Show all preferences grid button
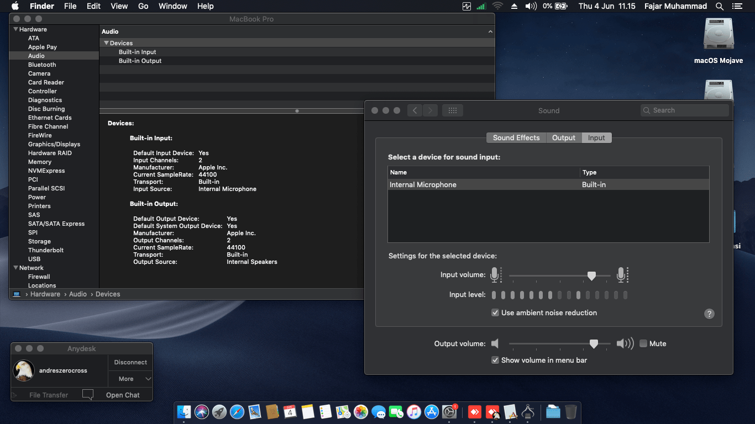This screenshot has height=424, width=755. tap(453, 110)
